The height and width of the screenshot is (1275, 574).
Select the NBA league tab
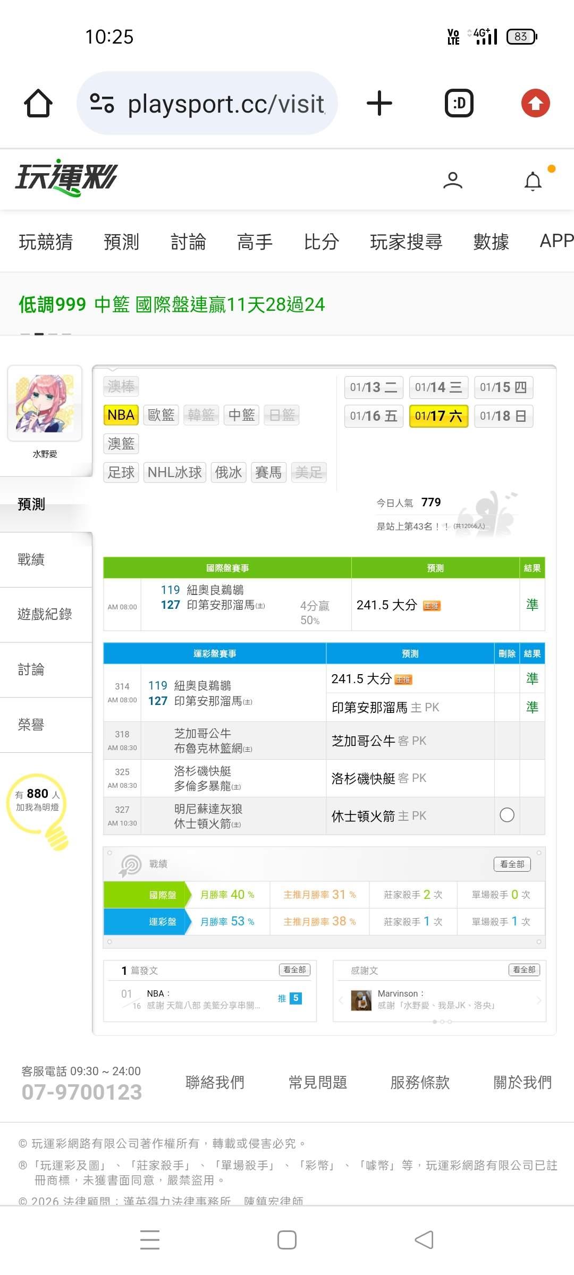click(121, 415)
